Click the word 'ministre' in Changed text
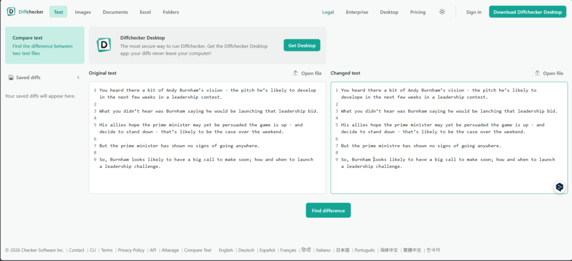 click(x=389, y=146)
